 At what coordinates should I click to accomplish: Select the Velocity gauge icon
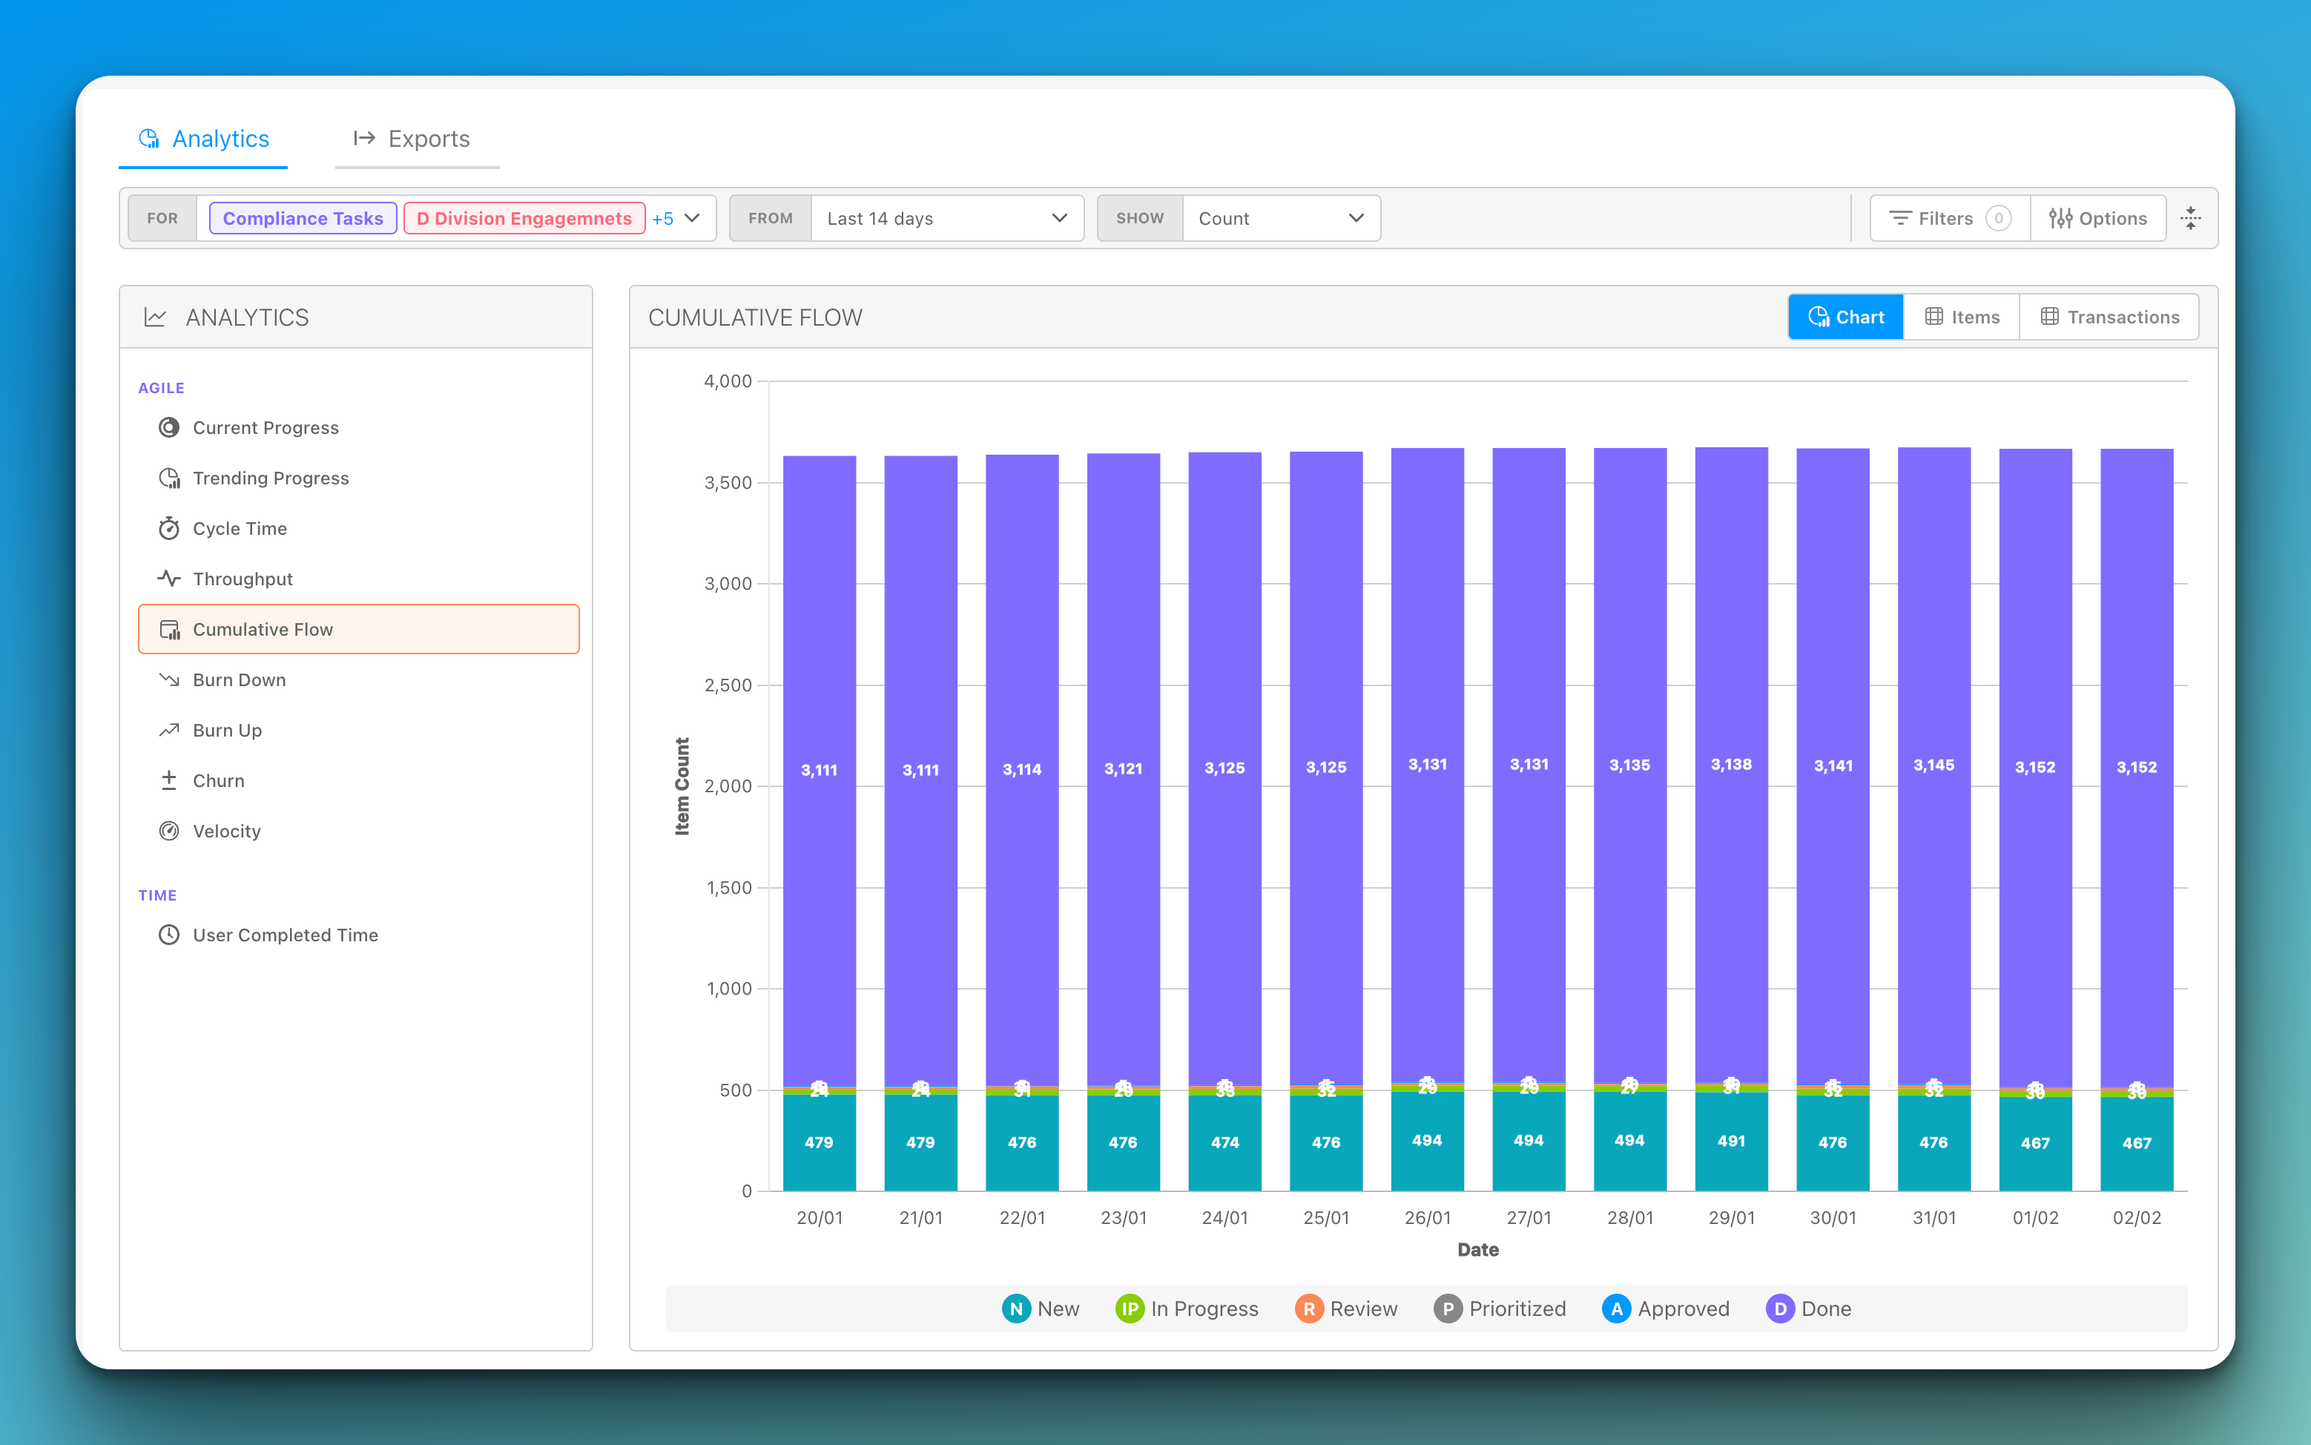[169, 831]
